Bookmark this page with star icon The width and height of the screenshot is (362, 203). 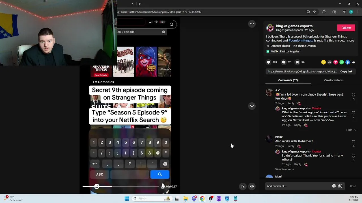point(314,12)
